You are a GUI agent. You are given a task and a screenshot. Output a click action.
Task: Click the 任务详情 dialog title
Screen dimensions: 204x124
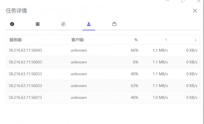click(x=16, y=11)
